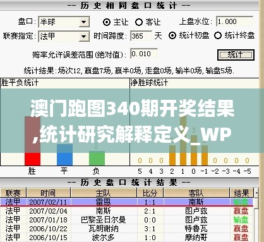Click the 客队 column header
Viewport: 264px width, 242px height.
pyautogui.click(x=196, y=193)
